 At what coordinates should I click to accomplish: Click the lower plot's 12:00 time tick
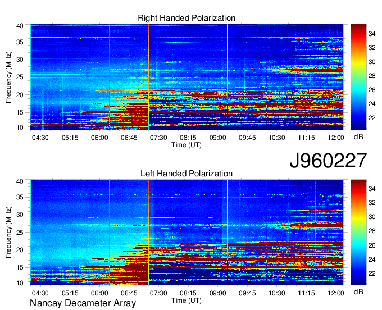336,293
